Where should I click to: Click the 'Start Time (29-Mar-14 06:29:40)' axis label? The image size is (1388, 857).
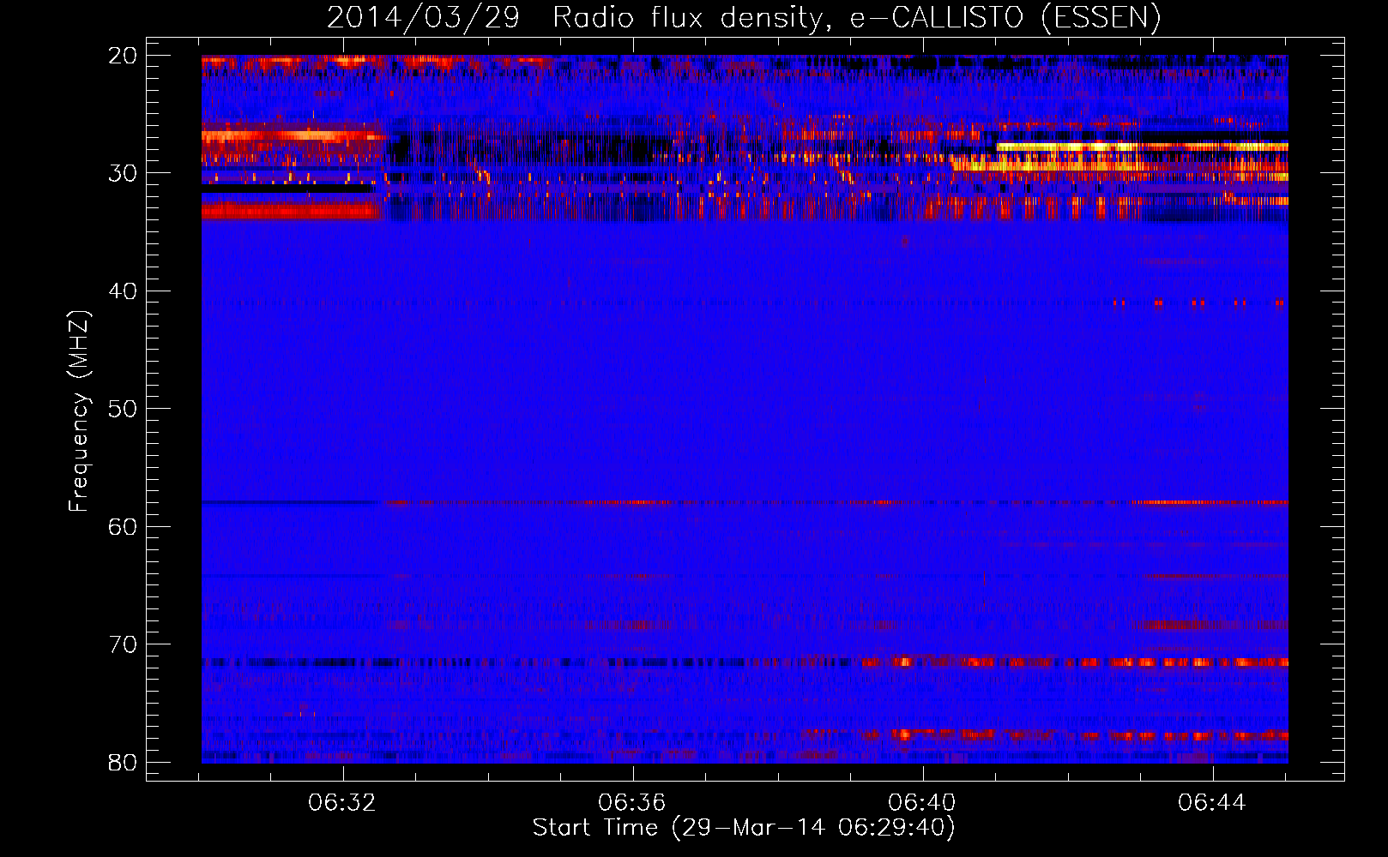point(744,828)
